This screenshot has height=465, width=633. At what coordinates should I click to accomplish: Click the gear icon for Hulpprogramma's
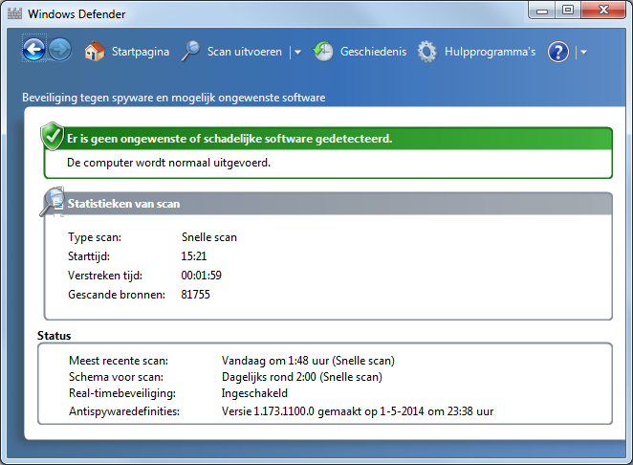(x=426, y=52)
